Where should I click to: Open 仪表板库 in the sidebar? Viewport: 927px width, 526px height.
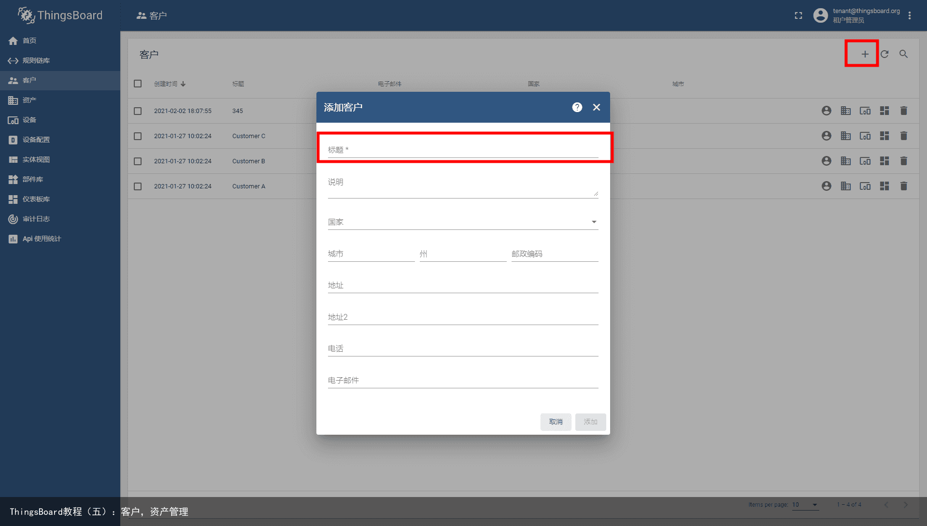click(60, 199)
